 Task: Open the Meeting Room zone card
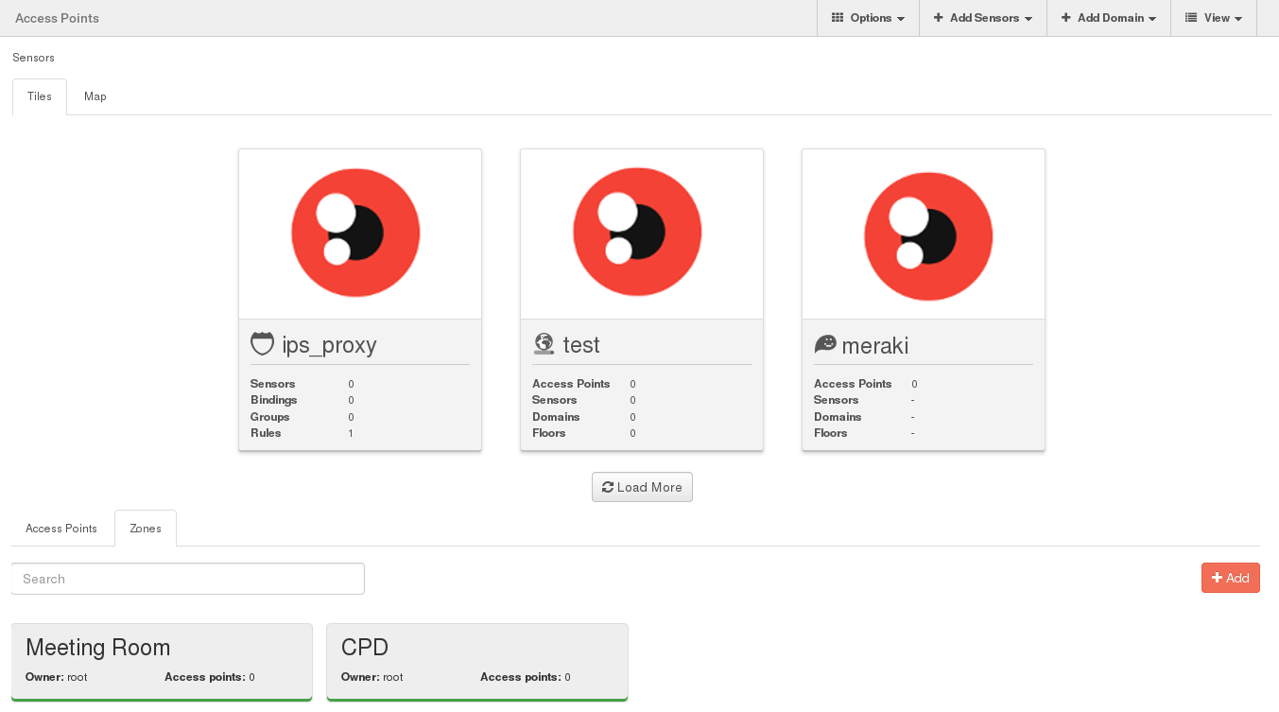click(x=162, y=662)
